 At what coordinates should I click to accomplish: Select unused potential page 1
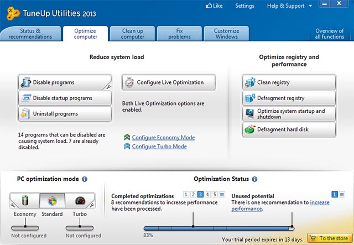pyautogui.click(x=335, y=195)
